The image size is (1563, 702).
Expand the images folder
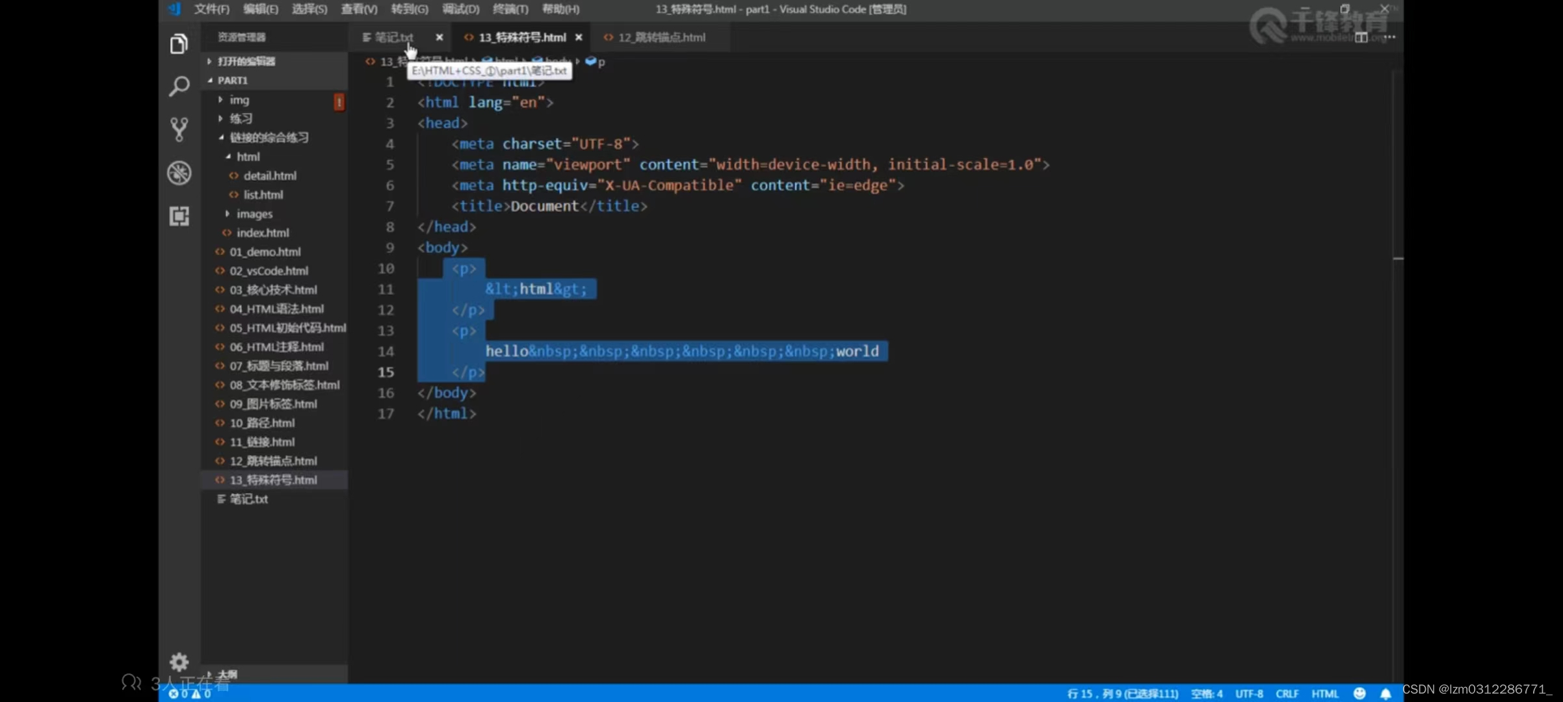[274, 213]
